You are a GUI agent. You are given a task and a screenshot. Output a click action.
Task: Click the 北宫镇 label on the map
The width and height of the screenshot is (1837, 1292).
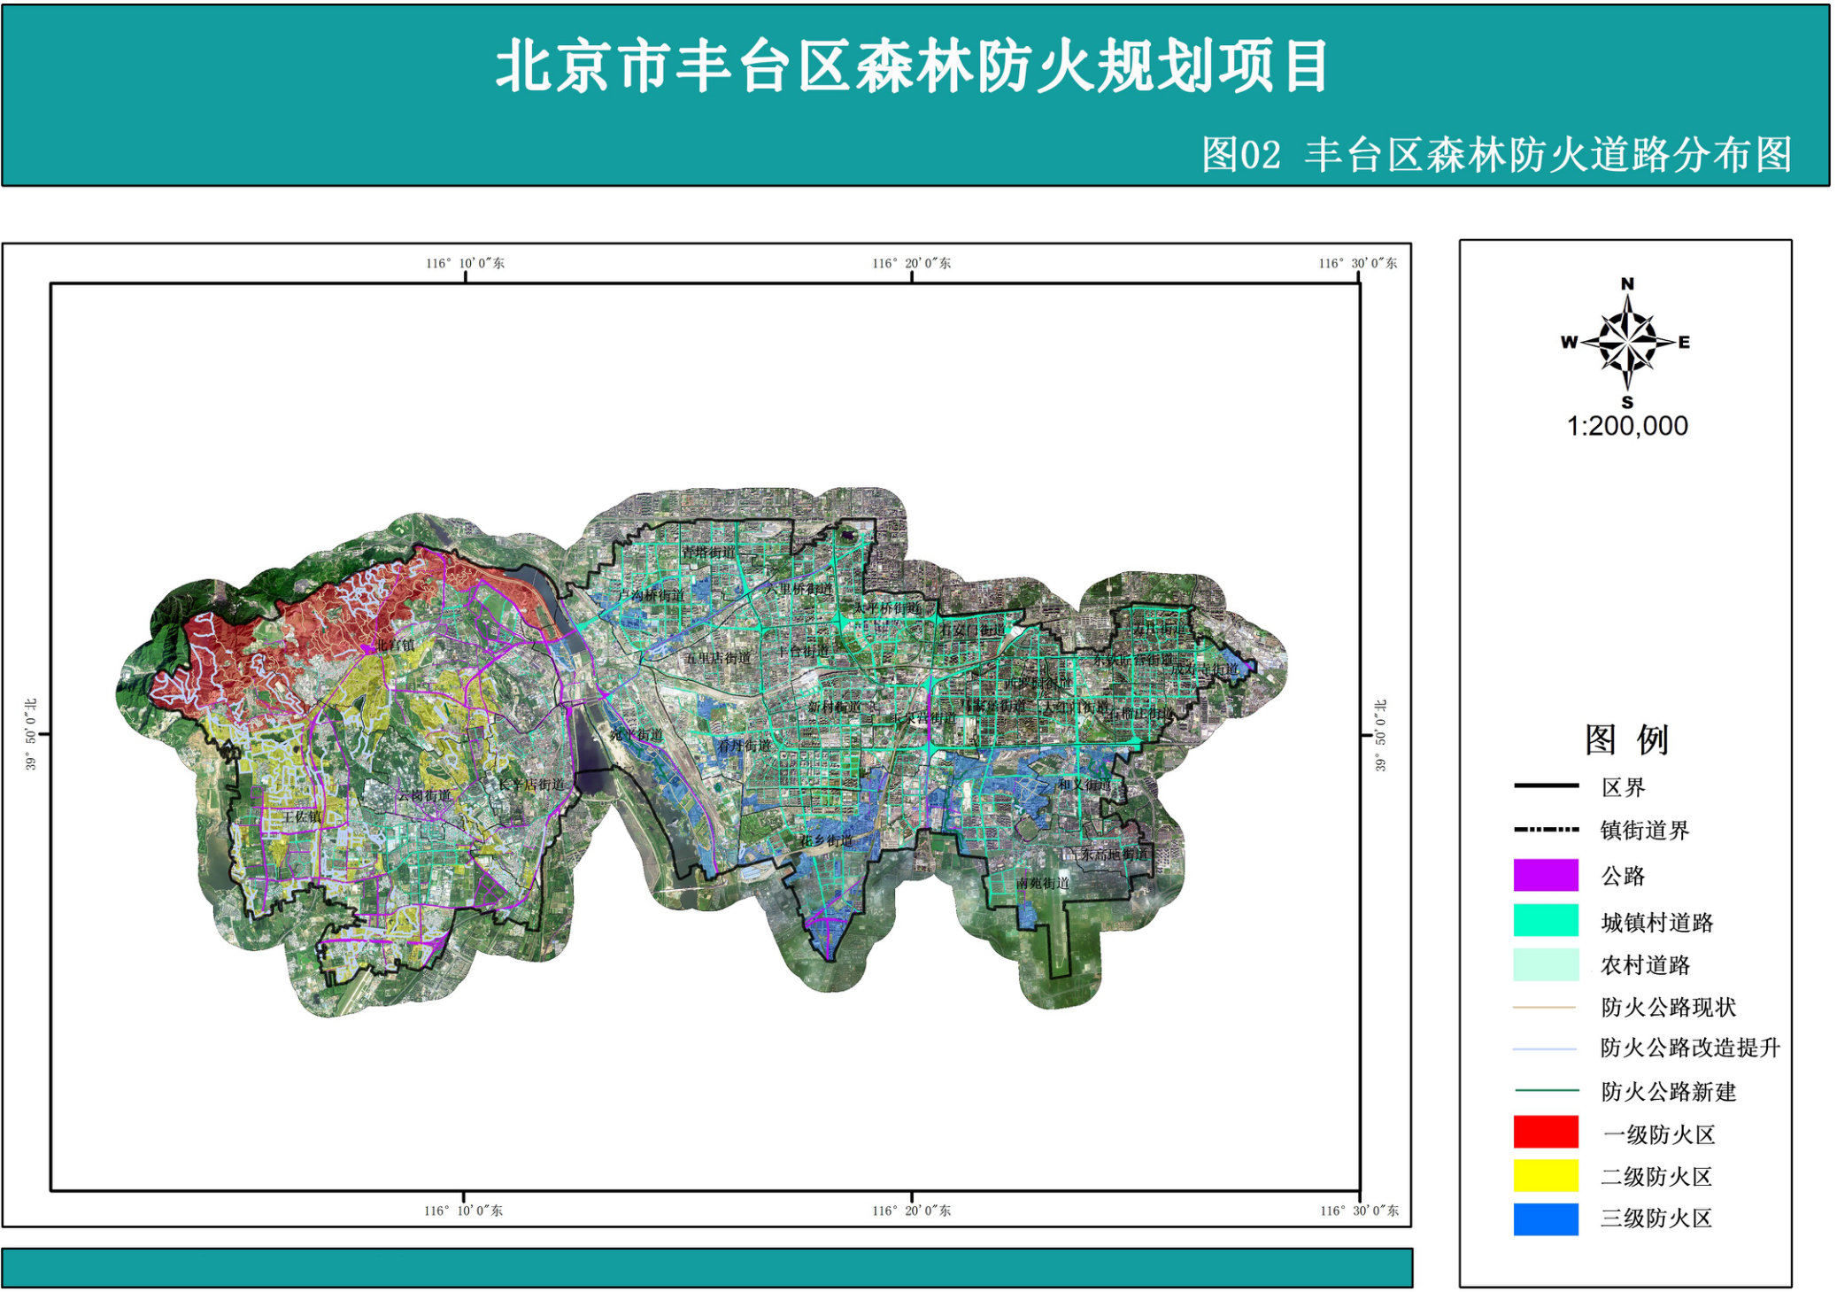tap(396, 646)
